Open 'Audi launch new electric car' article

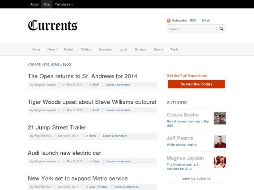(x=64, y=153)
